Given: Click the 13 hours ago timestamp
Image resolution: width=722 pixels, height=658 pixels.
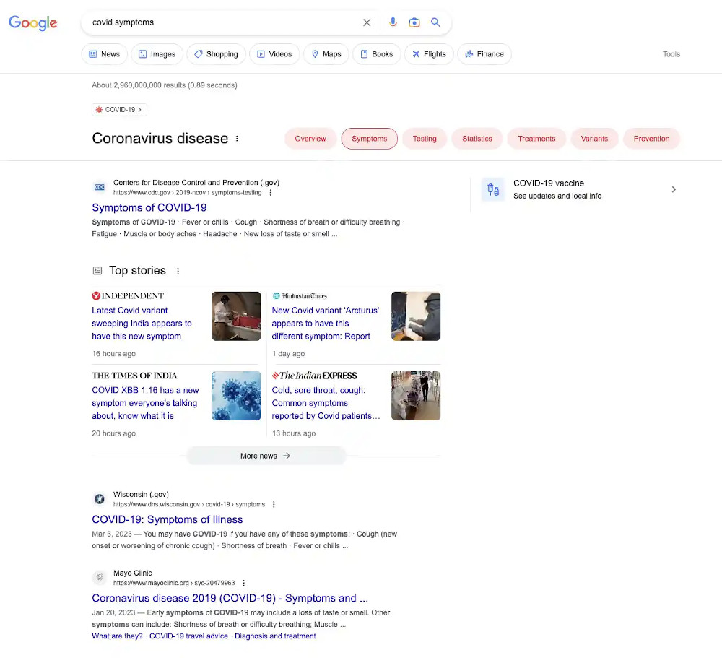Looking at the screenshot, I should [294, 433].
